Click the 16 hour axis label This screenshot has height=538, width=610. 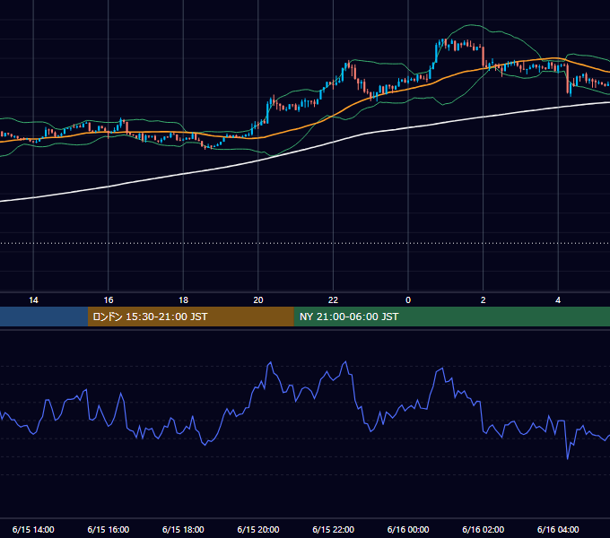click(109, 300)
